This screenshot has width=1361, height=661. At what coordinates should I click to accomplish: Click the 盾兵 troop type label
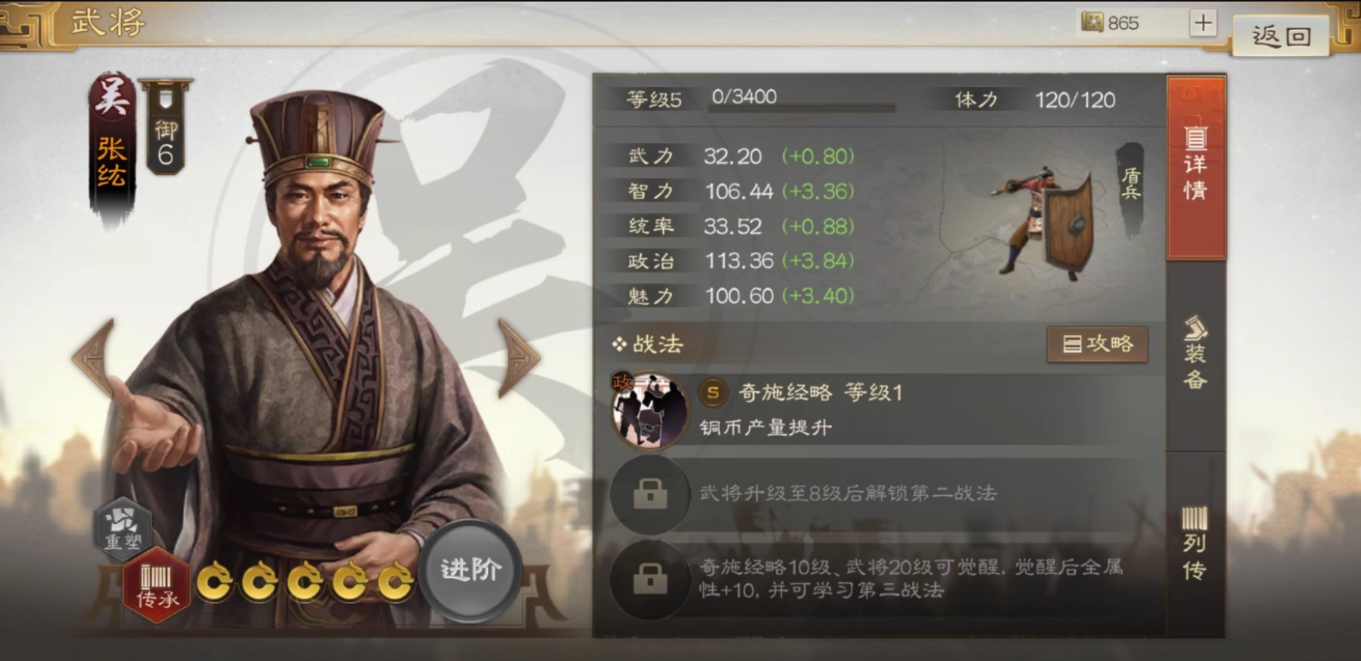[x=1130, y=184]
